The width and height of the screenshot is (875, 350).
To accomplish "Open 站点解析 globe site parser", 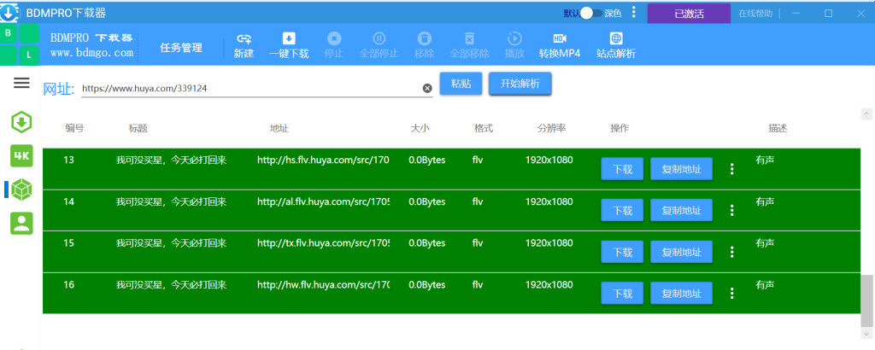I will [616, 46].
